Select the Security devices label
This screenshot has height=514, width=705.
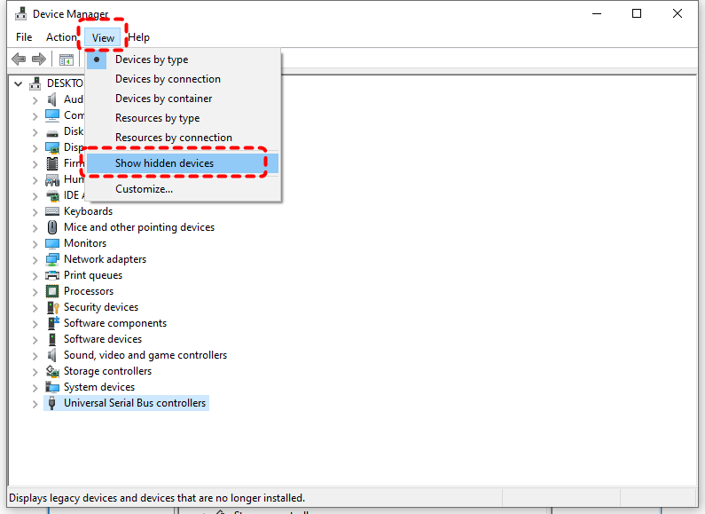(101, 307)
